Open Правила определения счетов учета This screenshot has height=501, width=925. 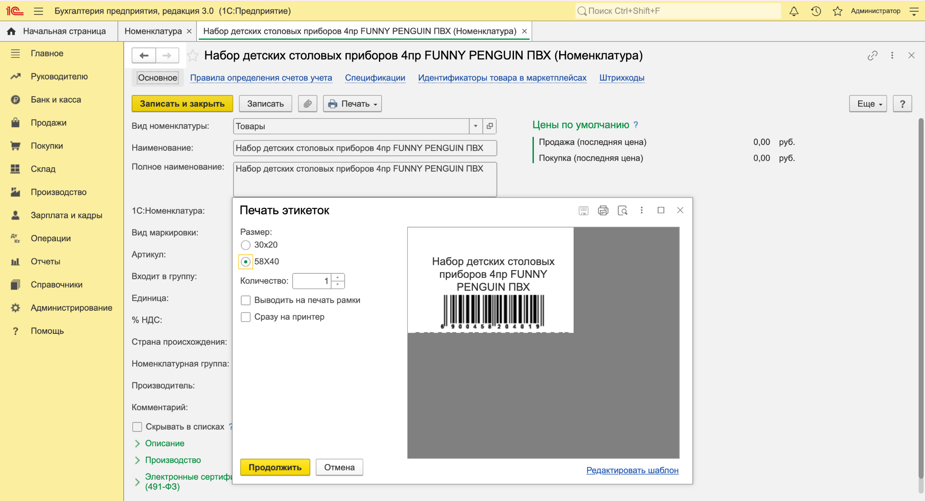tap(261, 78)
